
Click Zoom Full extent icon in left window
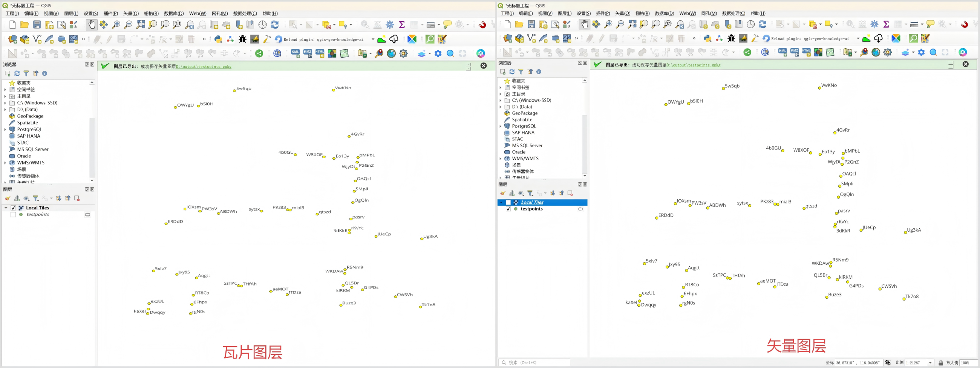click(140, 25)
